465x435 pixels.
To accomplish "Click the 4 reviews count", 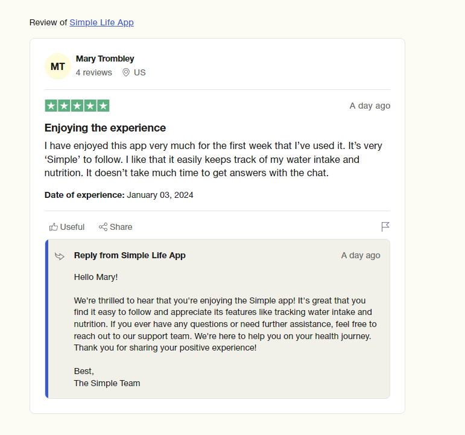I will (x=93, y=72).
